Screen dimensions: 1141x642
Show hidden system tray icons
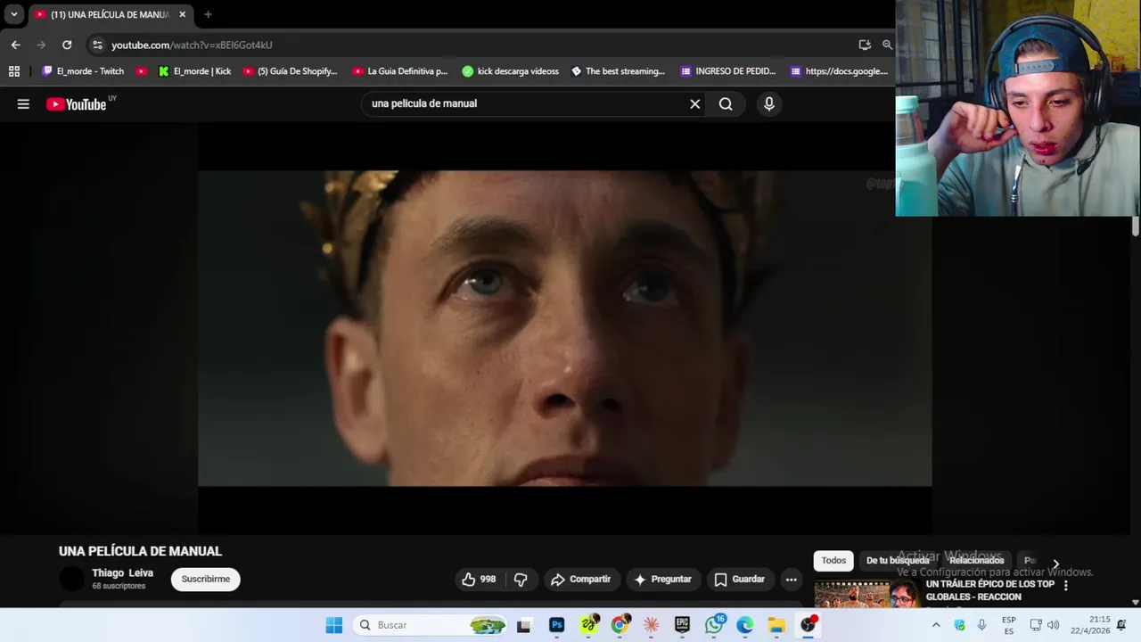[936, 625]
